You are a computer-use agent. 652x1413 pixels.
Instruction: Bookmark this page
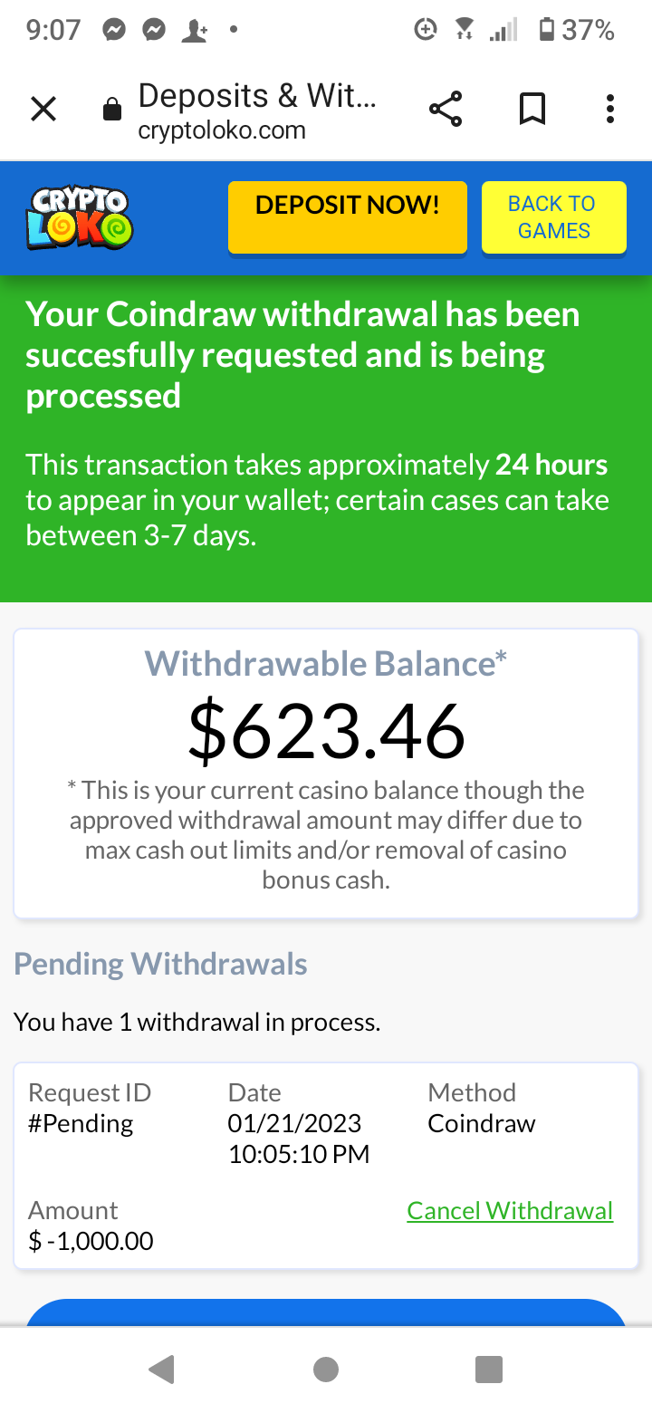pos(532,110)
